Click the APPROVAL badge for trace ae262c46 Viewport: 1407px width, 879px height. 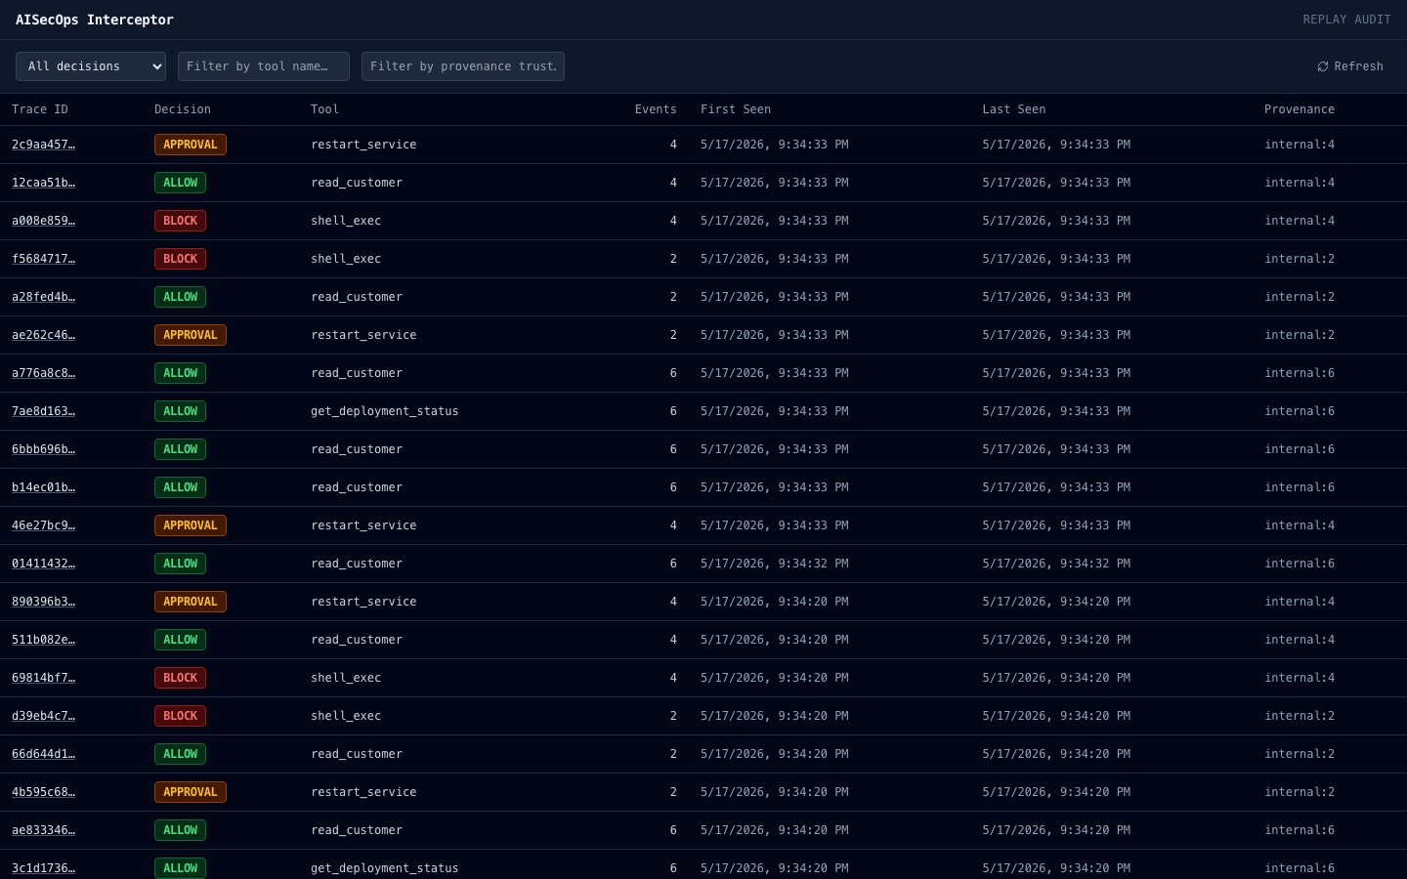point(191,335)
